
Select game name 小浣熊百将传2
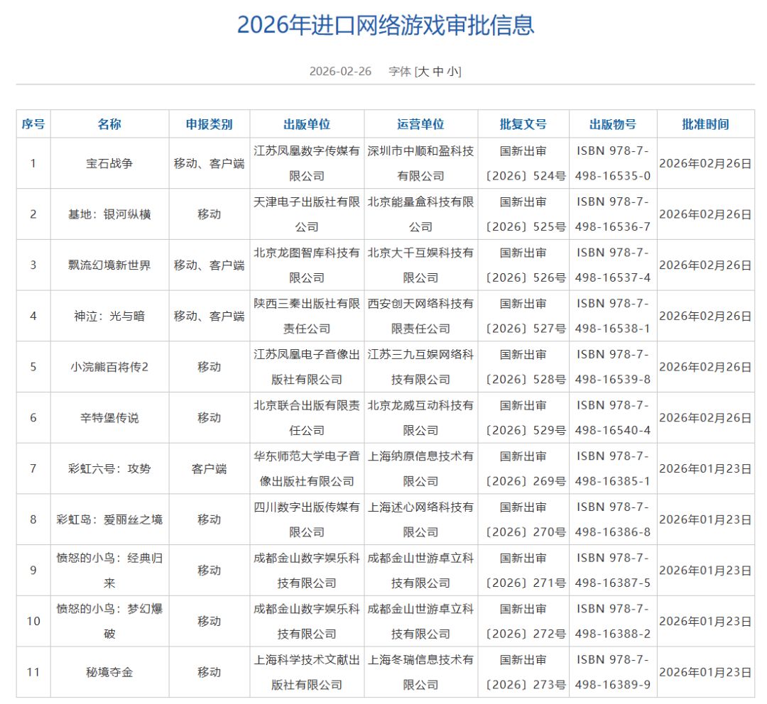click(x=109, y=367)
